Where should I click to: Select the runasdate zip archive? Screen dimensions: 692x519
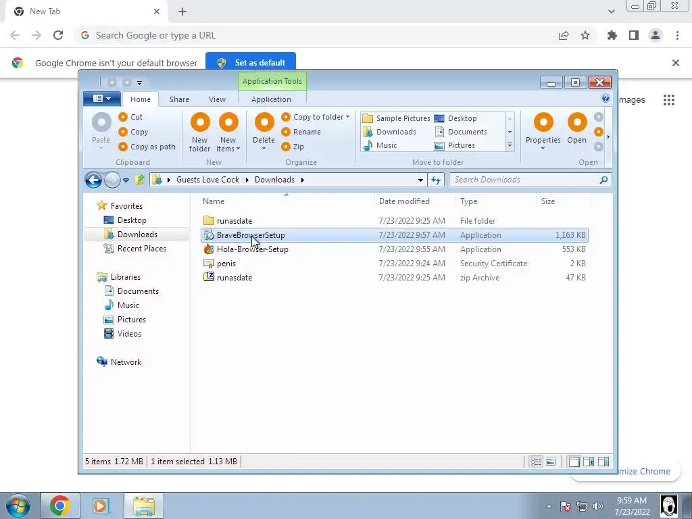click(395, 278)
